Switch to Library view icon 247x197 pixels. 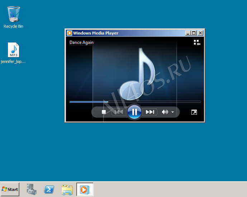[197, 42]
